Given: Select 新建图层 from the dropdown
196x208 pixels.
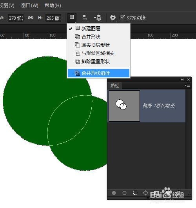Looking at the screenshot, I should [98, 28].
